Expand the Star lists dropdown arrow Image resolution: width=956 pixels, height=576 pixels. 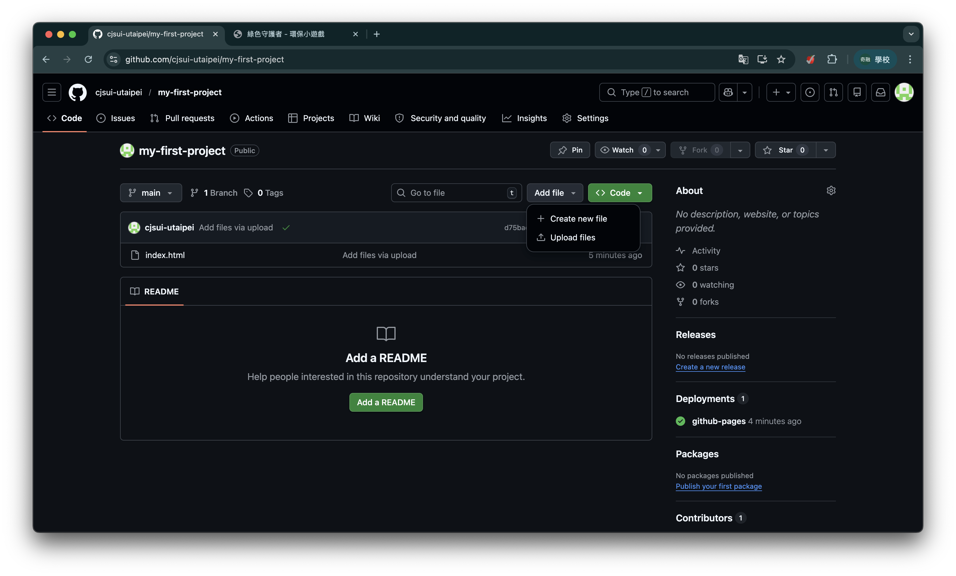pyautogui.click(x=826, y=150)
